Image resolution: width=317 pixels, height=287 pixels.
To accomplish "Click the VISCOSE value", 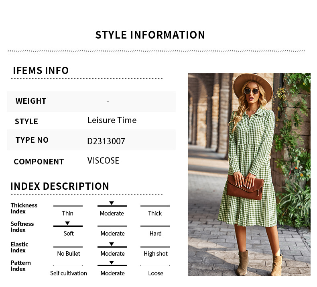I will click(x=103, y=161).
